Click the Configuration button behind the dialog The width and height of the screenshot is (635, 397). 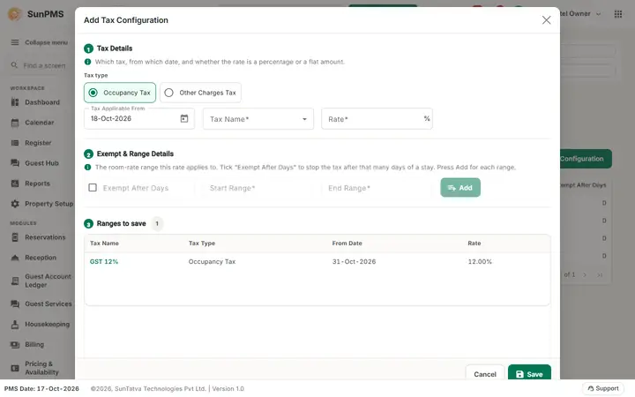click(586, 159)
